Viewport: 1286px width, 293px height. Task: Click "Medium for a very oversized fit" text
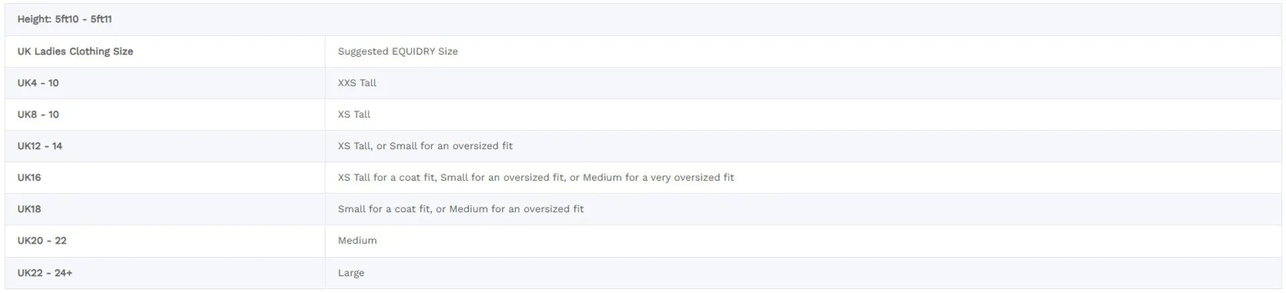pyautogui.click(x=658, y=177)
